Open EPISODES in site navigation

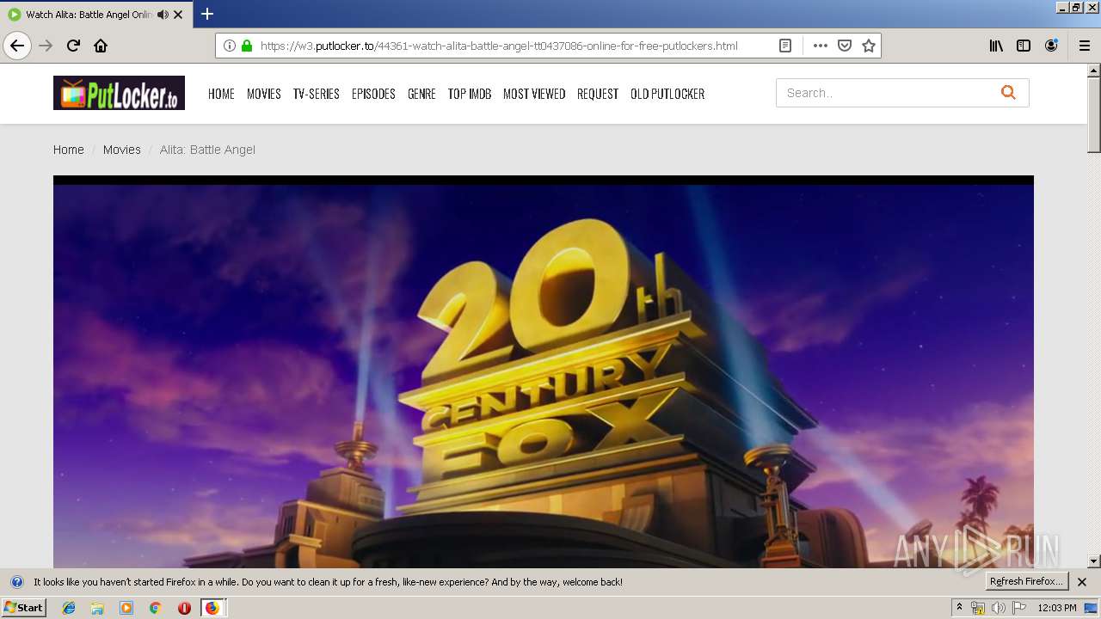[373, 94]
